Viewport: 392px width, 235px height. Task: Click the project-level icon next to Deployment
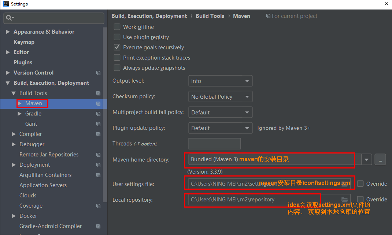98,165
